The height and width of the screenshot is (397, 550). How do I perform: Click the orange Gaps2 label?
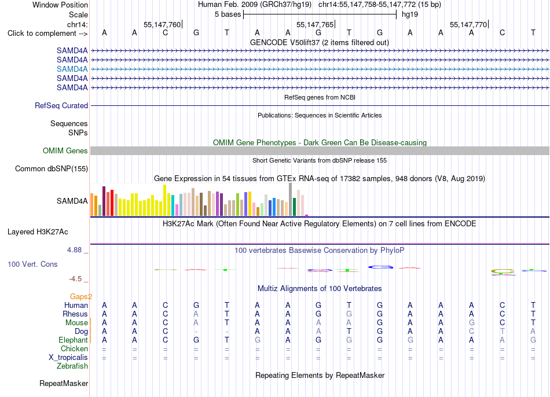click(x=81, y=297)
